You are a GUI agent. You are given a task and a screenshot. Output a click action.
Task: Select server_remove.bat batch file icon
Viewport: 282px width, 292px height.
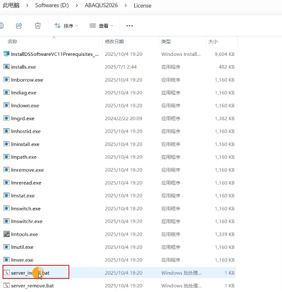(6, 286)
